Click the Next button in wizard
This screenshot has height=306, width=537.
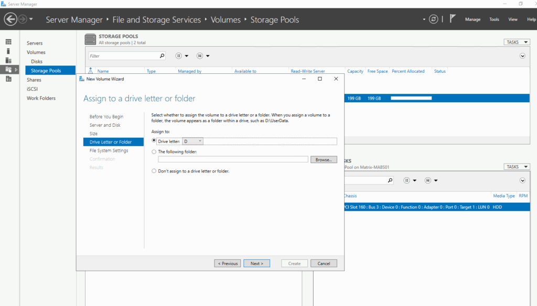click(x=256, y=263)
